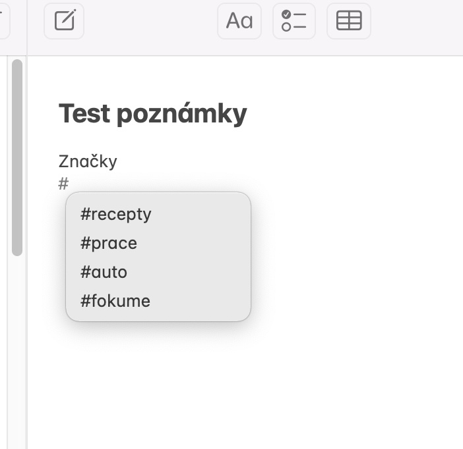Place cursor after the typed # character
This screenshot has height=449, width=463.
69,184
